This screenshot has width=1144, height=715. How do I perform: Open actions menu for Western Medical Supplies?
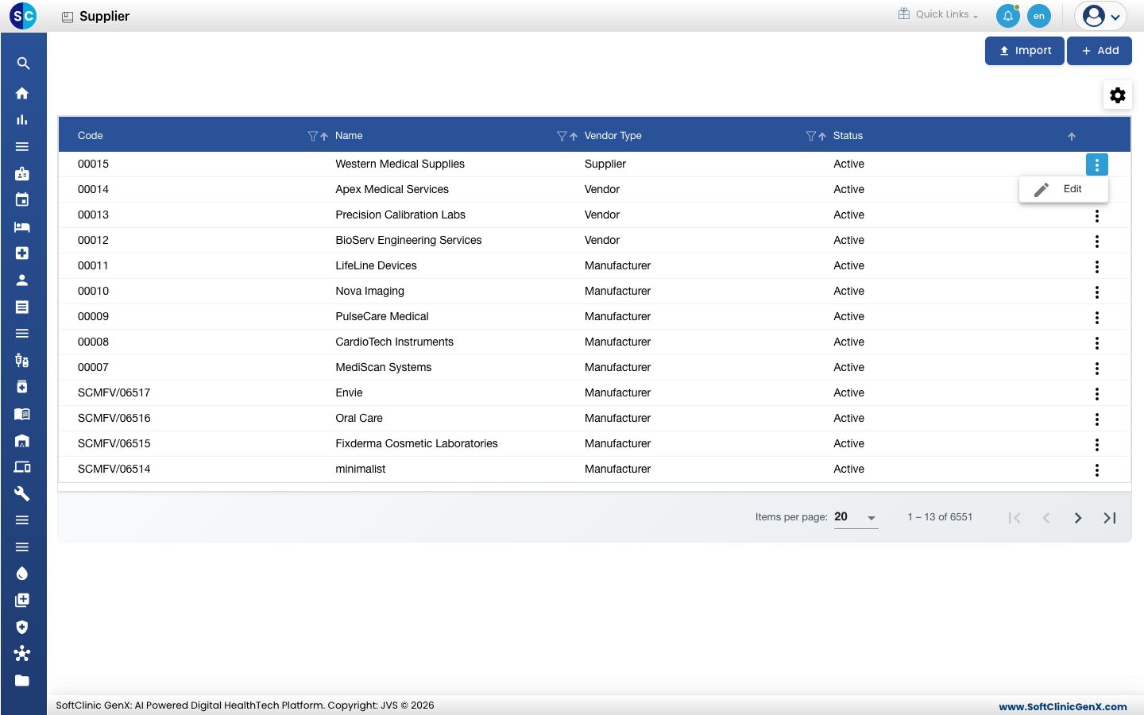1097,164
